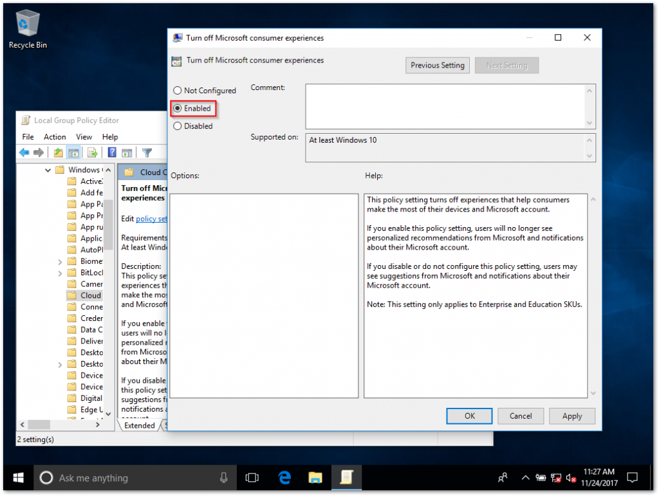Viewport: 659px width, 496px height.
Task: Click the tree pane scroll down arrow
Action: tap(108, 414)
